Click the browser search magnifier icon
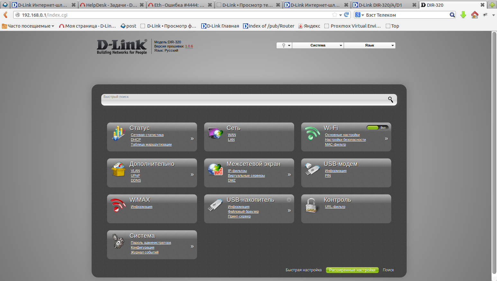The width and height of the screenshot is (497, 281). 452,15
